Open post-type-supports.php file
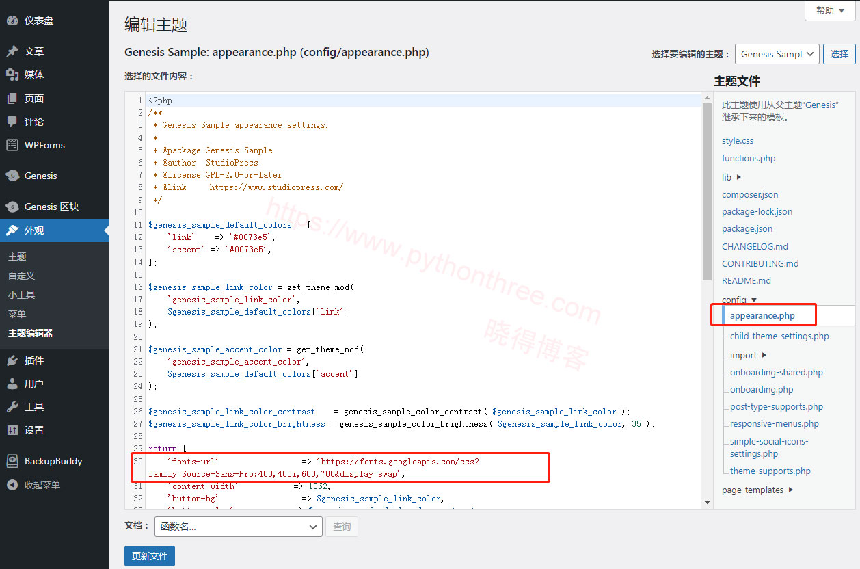The height and width of the screenshot is (569, 860). click(x=777, y=406)
